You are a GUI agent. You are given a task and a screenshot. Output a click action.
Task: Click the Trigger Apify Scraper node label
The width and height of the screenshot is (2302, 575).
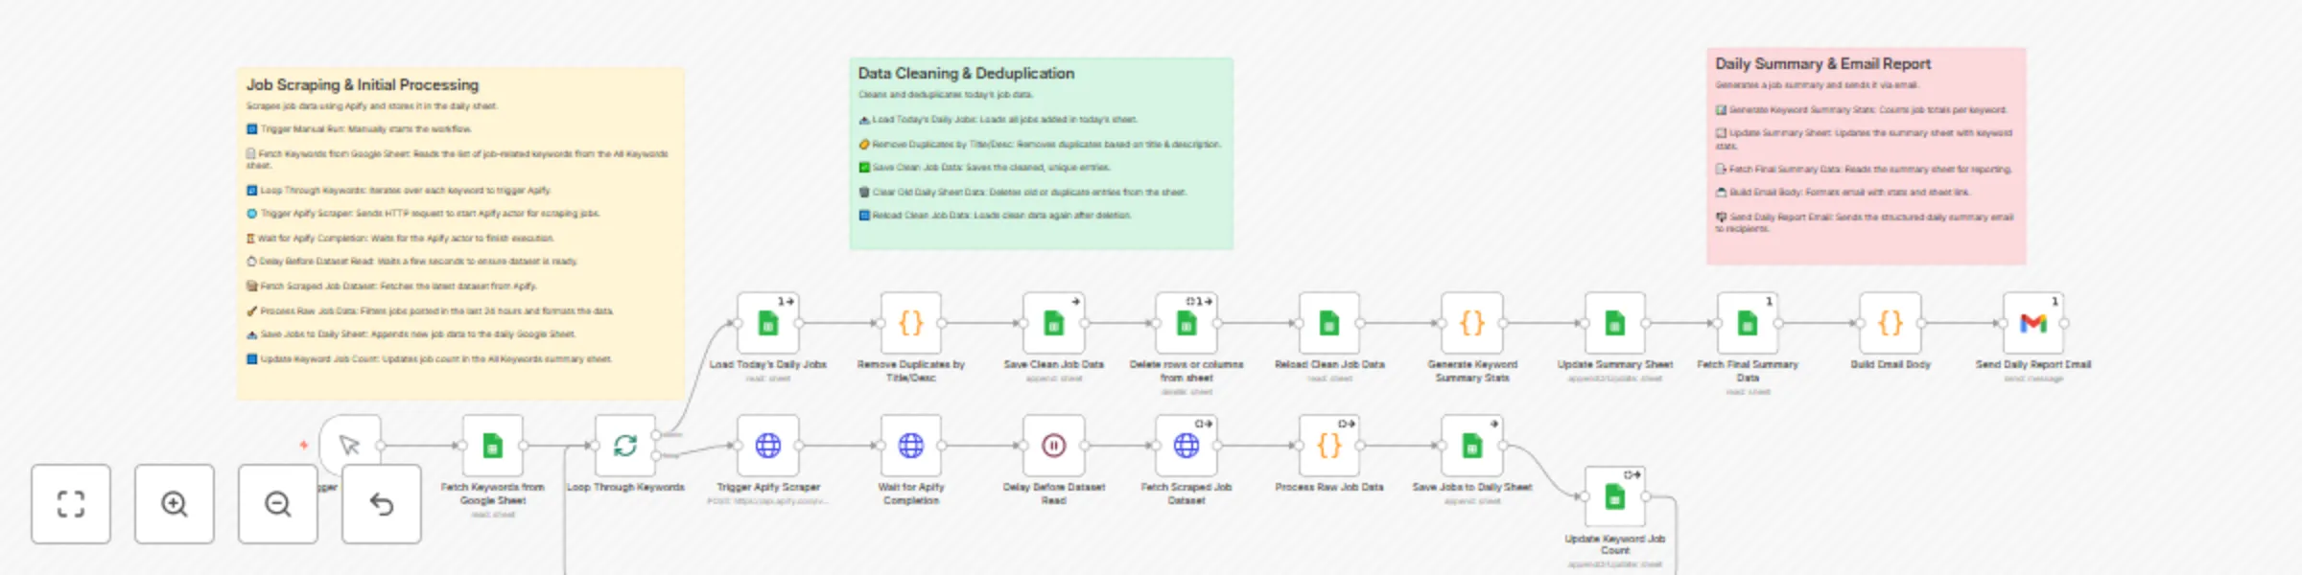[x=768, y=488]
